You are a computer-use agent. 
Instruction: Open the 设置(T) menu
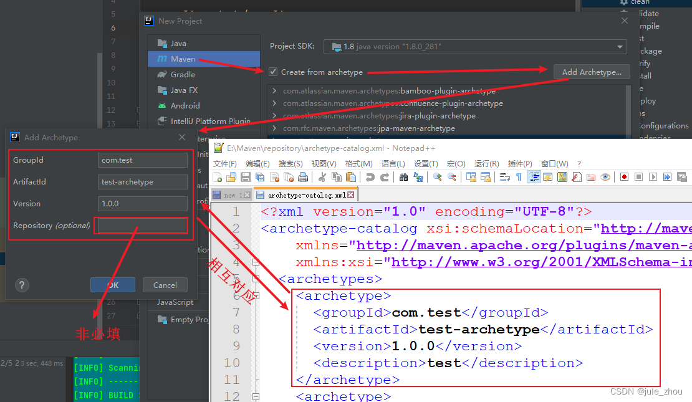[x=426, y=164]
